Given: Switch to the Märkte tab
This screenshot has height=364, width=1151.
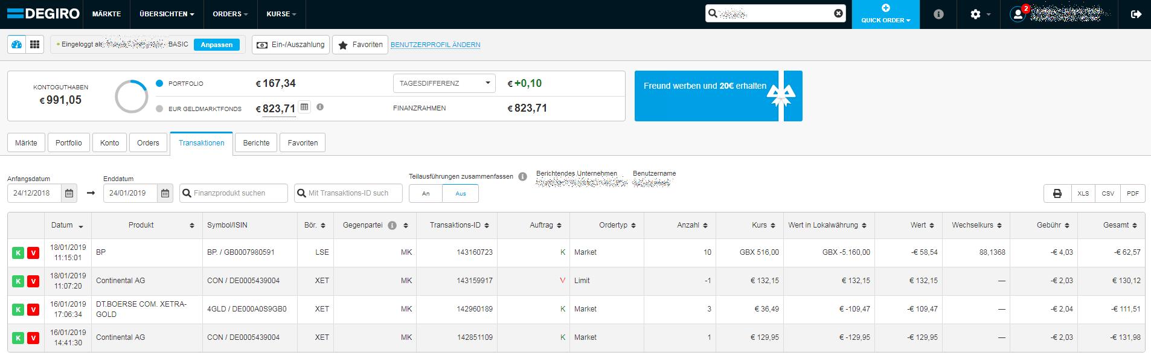Looking at the screenshot, I should 26,143.
